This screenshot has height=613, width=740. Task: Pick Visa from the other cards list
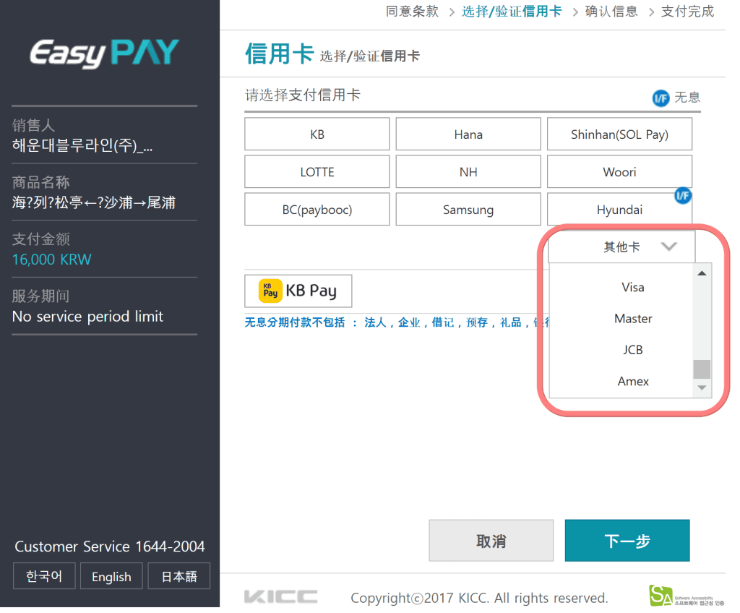[x=632, y=287]
